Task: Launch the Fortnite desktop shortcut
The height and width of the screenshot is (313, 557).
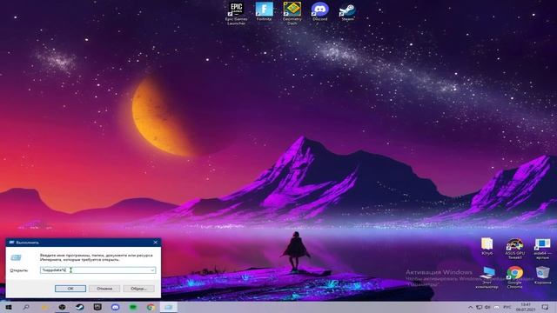Action: click(265, 11)
